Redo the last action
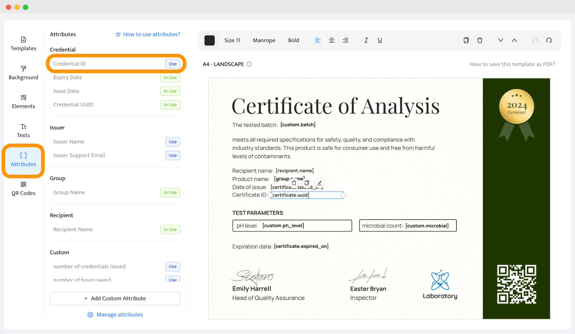Viewport: 575px width, 334px height. coord(549,40)
